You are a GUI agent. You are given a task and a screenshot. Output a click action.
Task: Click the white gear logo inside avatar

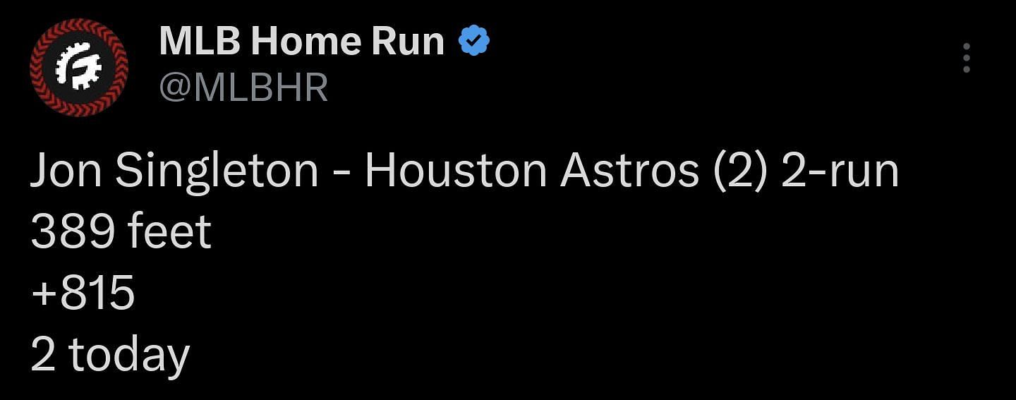click(x=79, y=68)
